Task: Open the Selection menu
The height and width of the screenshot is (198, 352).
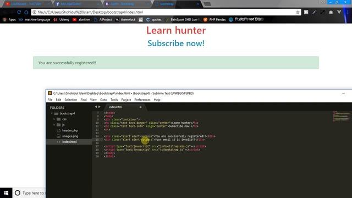Action: [71, 100]
